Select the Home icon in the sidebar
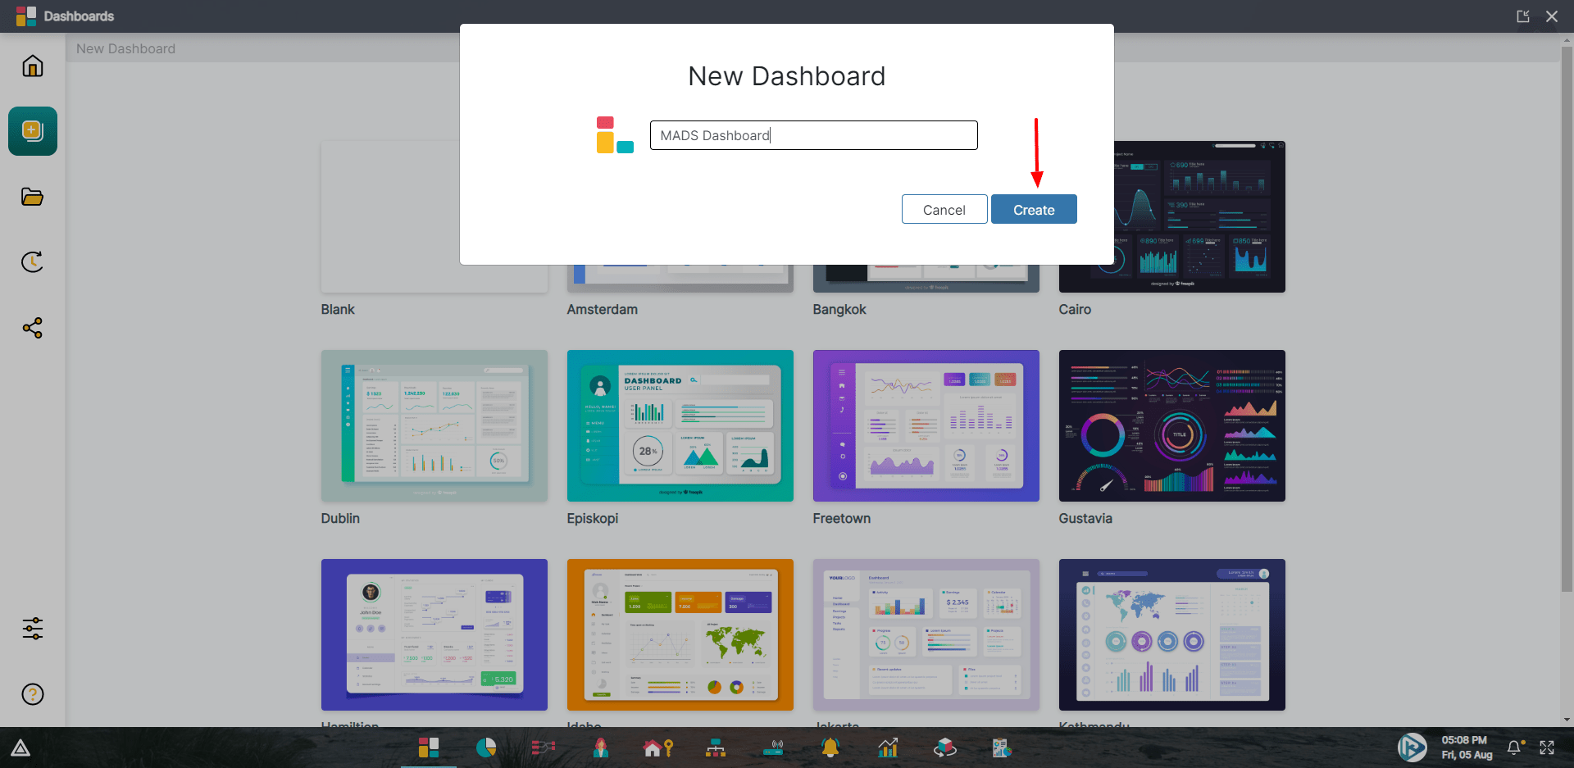1574x768 pixels. [32, 66]
